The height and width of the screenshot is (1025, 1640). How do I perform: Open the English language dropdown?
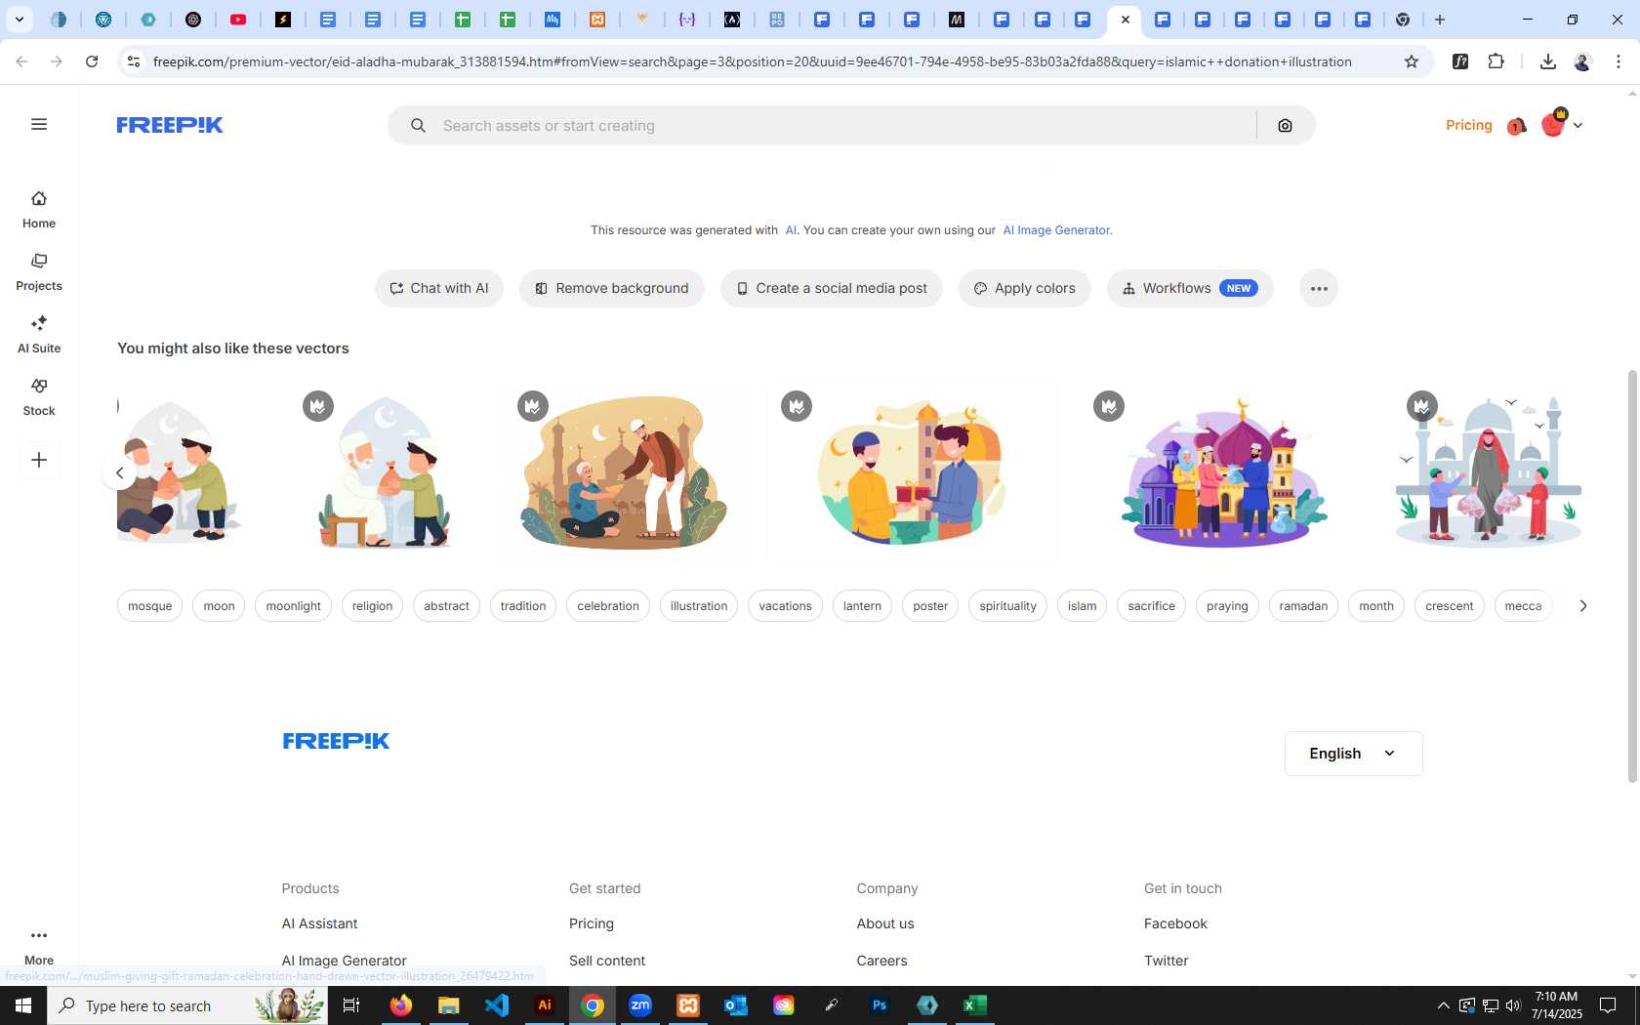coord(1353,754)
